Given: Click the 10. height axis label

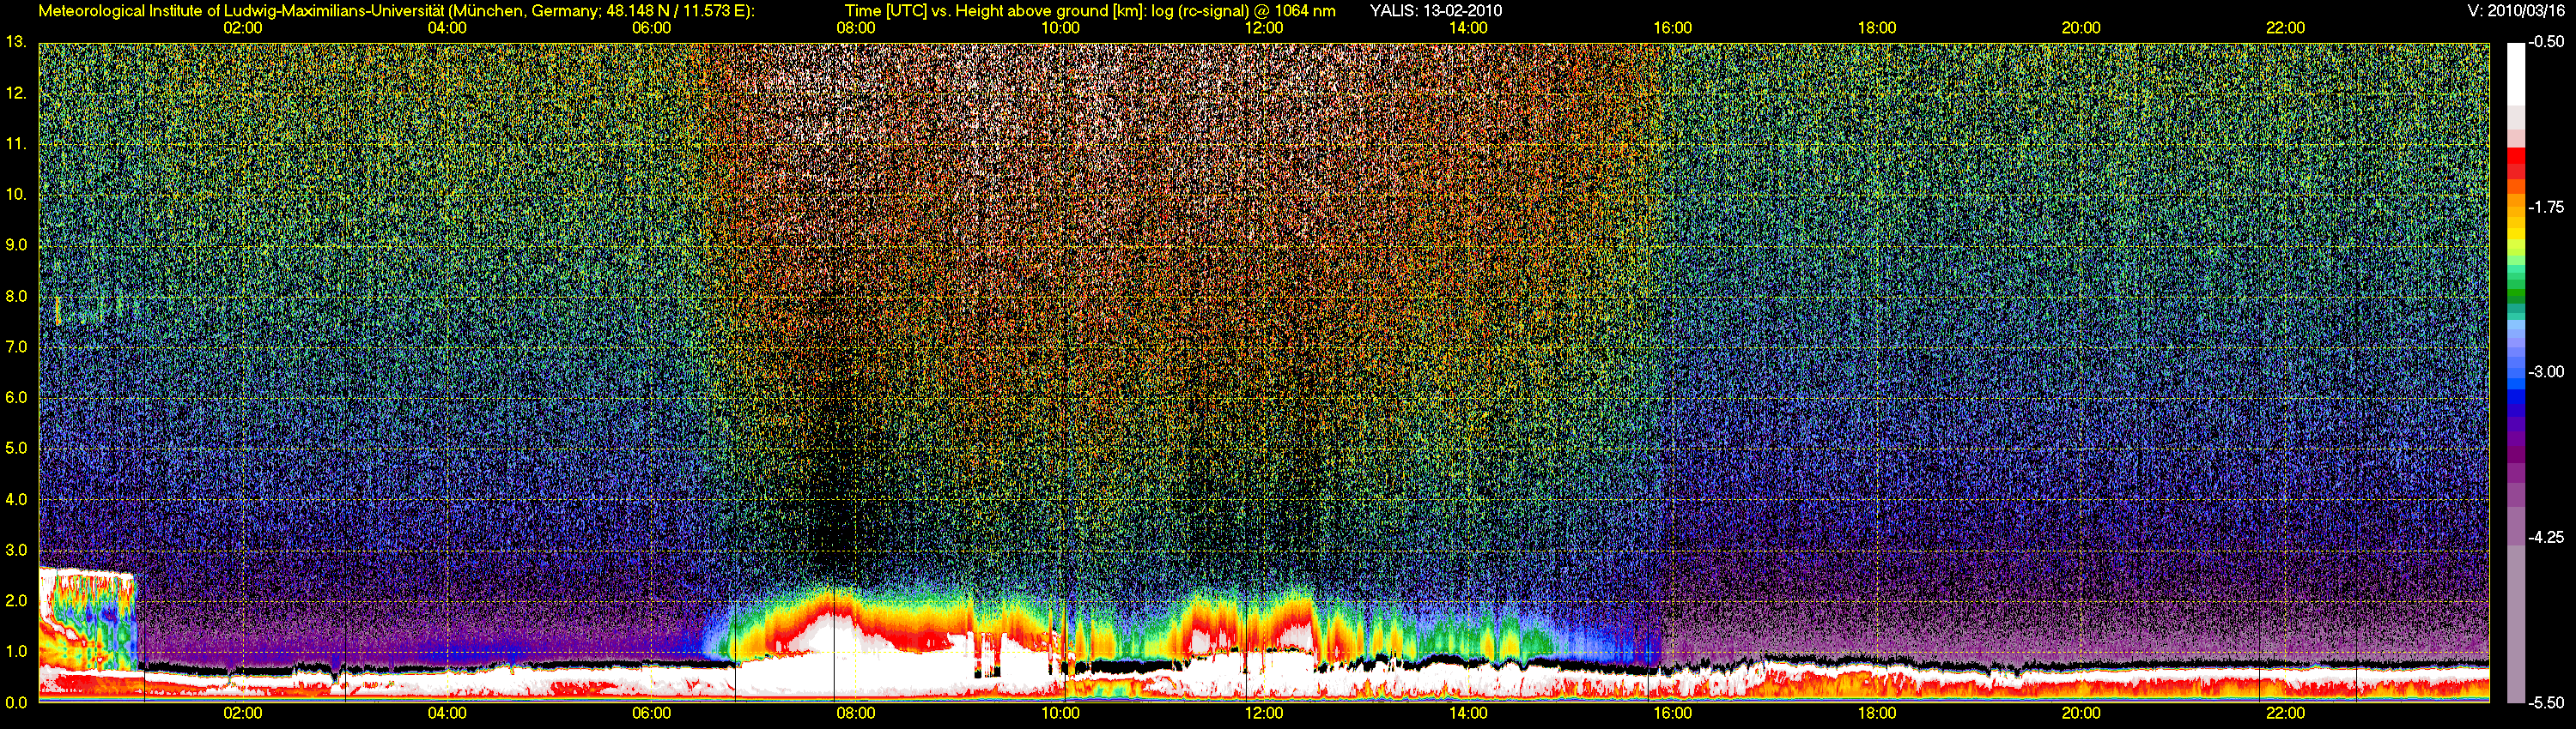Looking at the screenshot, I should [16, 194].
